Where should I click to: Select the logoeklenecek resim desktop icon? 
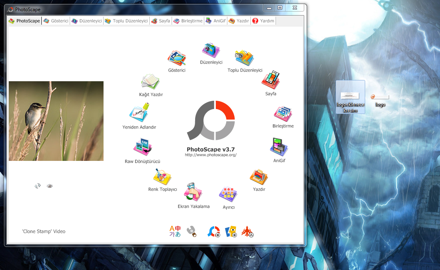(350, 97)
